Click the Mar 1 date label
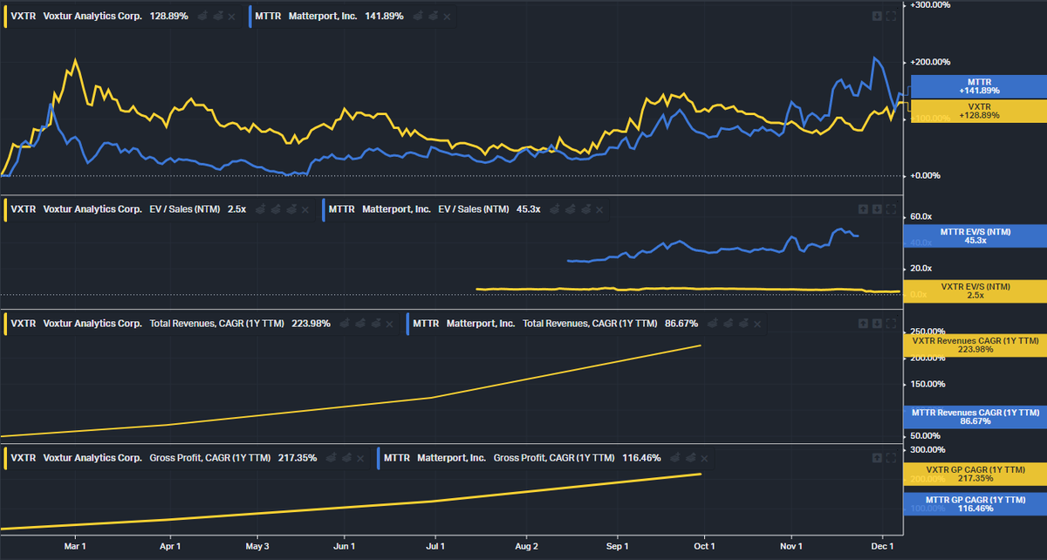 coord(76,547)
